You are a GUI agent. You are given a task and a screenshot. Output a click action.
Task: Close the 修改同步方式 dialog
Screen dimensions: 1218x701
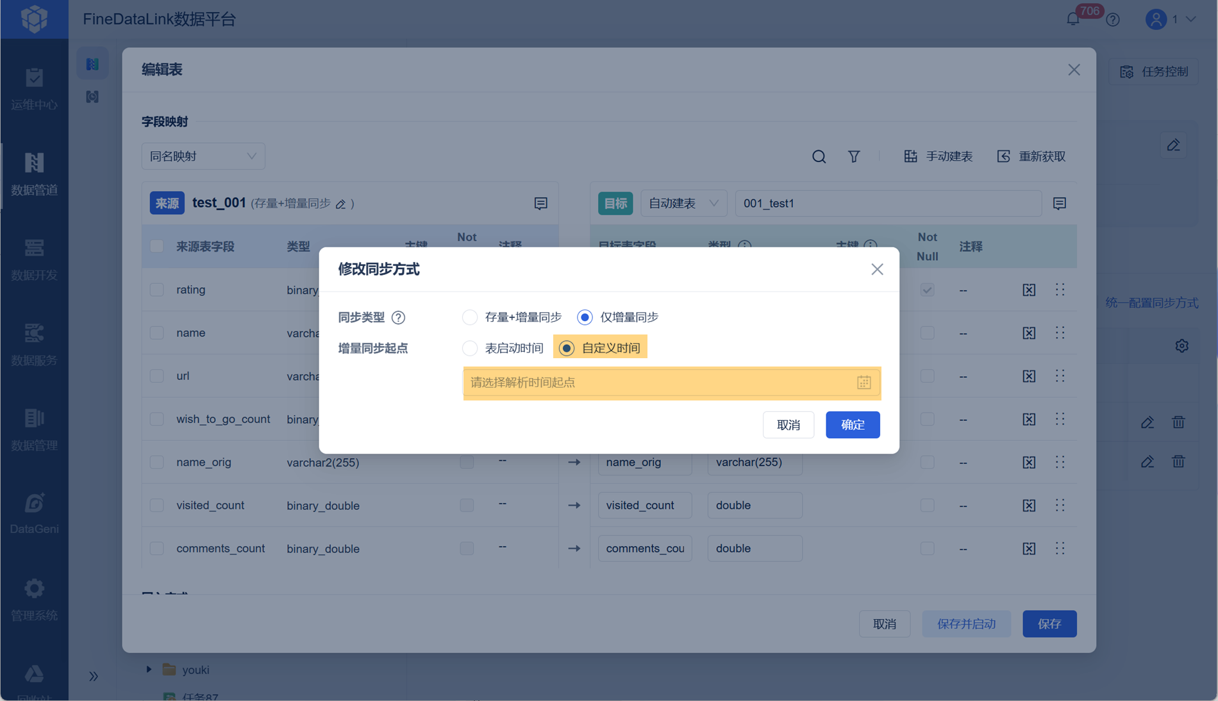click(877, 269)
